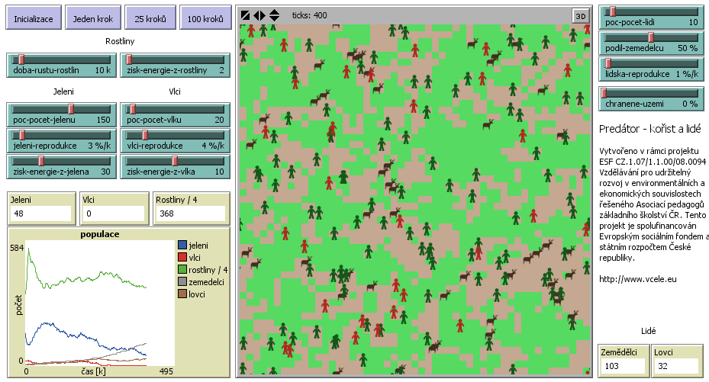Run the 25 kroků button
Image resolution: width=709 pixels, height=382 pixels.
coord(147,18)
